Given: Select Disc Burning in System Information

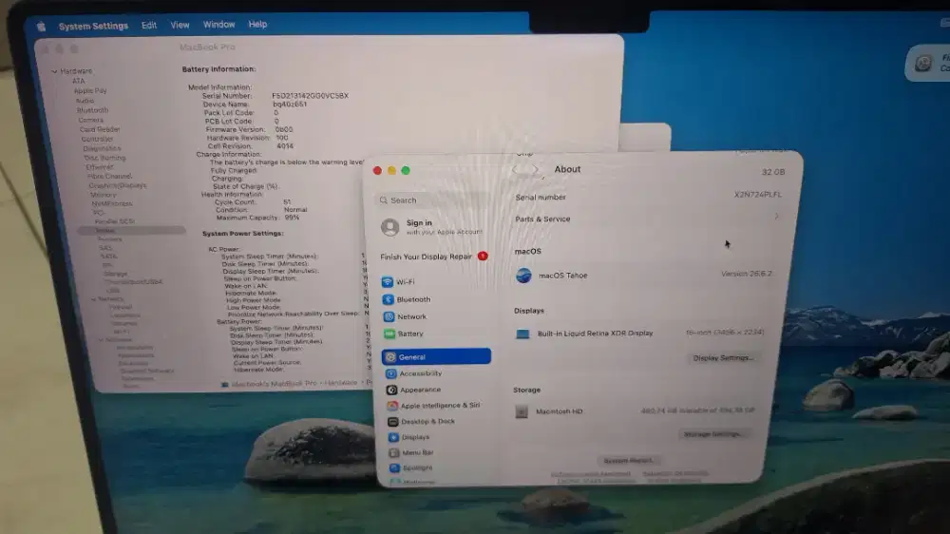Looking at the screenshot, I should 104,158.
